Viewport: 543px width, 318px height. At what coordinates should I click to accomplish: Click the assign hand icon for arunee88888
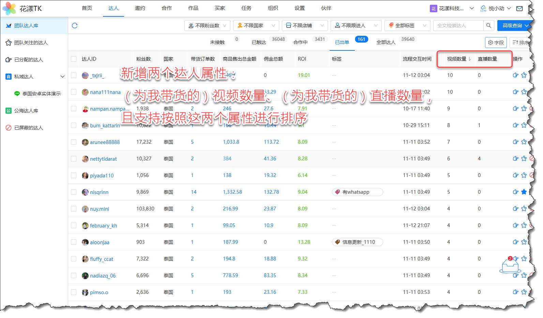515,142
